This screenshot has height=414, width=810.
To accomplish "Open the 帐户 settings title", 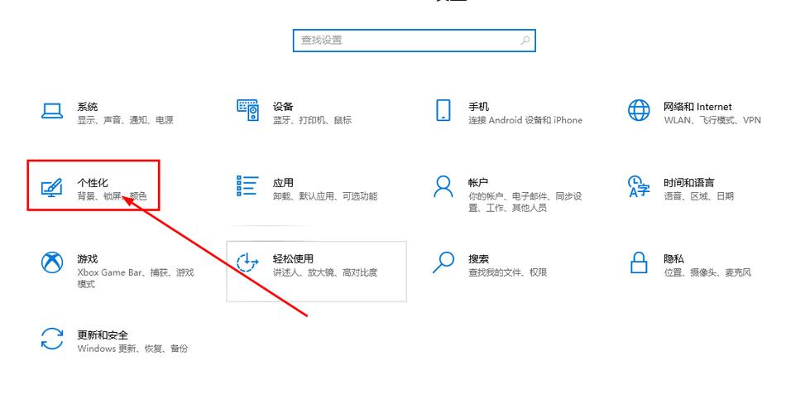I will click(478, 183).
